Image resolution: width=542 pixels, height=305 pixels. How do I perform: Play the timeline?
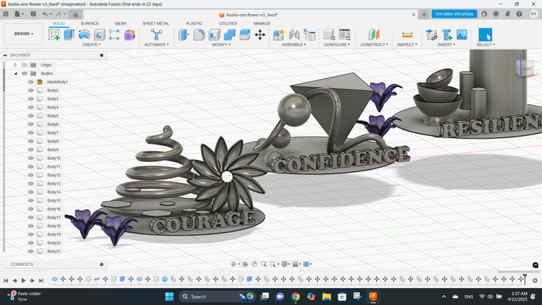click(x=23, y=280)
